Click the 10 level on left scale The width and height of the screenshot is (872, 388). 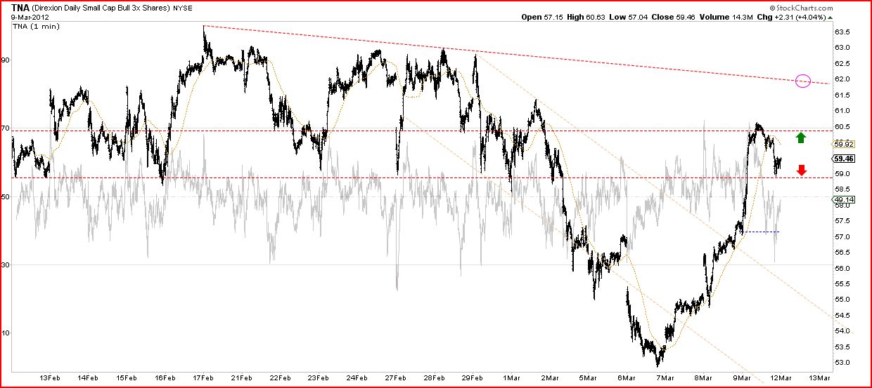point(5,333)
